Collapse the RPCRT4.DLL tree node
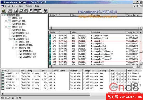143x100 pixels. 13,48
